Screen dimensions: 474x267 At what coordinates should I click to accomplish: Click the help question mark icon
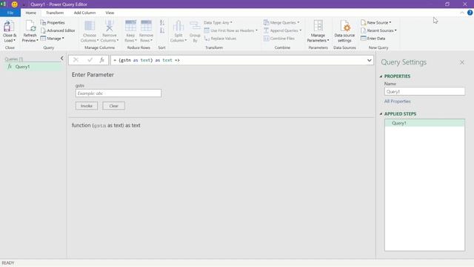470,13
